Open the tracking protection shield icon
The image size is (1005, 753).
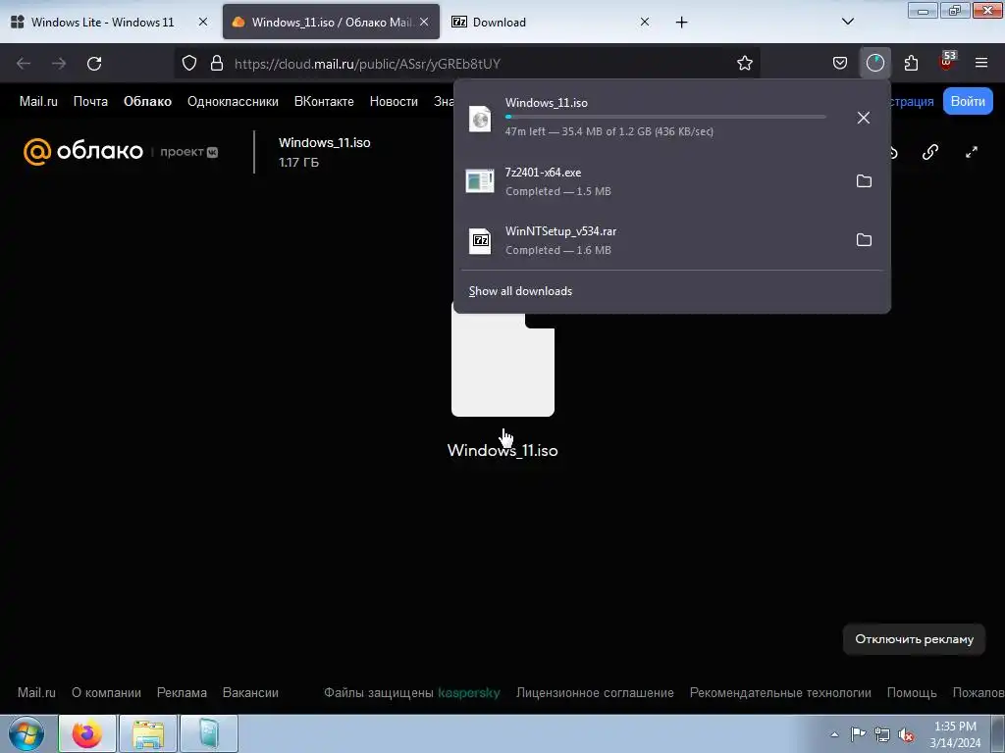(189, 64)
